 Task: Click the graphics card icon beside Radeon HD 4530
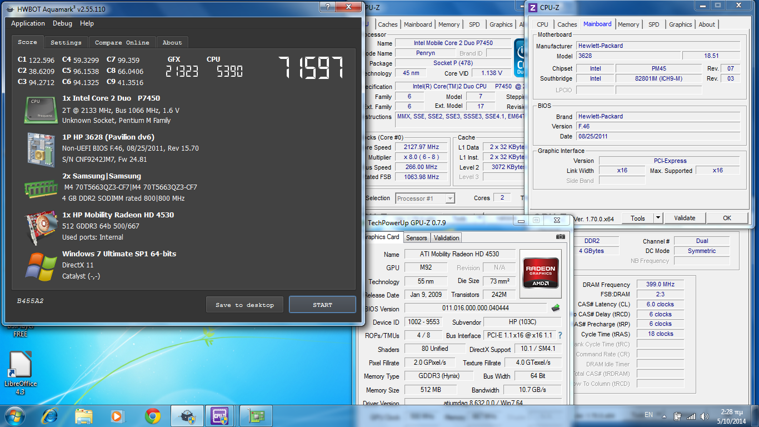(x=41, y=226)
